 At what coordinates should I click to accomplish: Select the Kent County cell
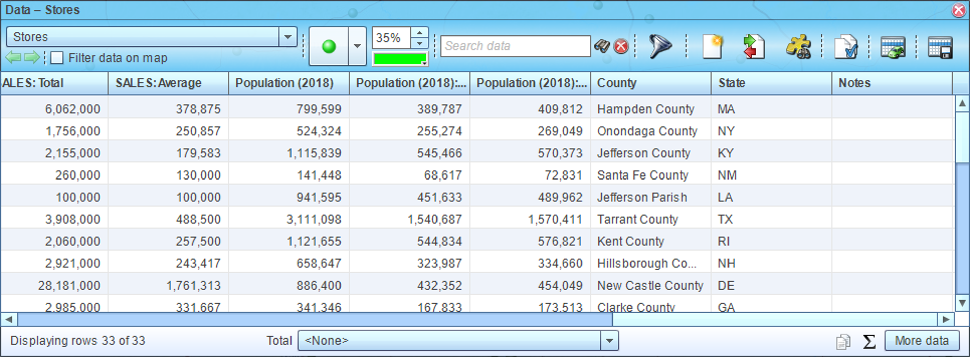651,241
